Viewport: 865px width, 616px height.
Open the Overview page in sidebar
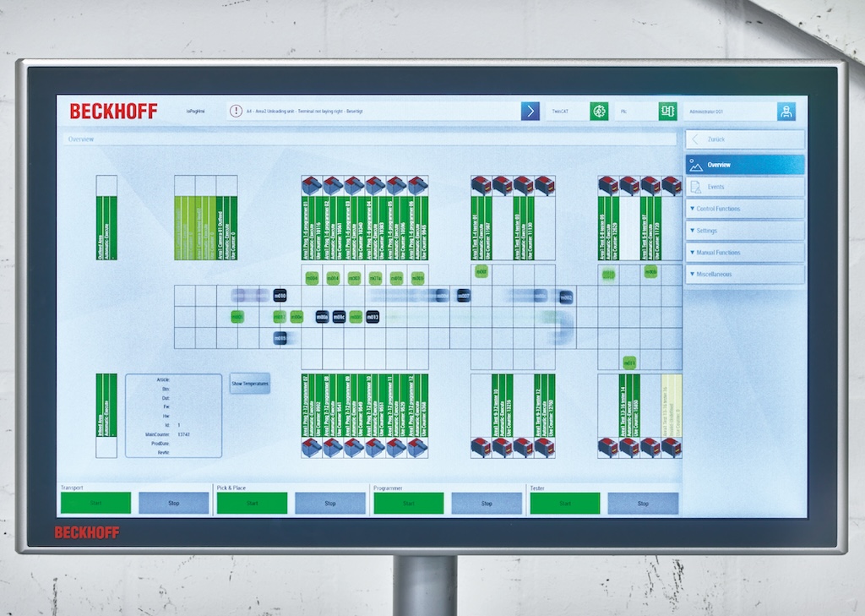click(x=745, y=165)
